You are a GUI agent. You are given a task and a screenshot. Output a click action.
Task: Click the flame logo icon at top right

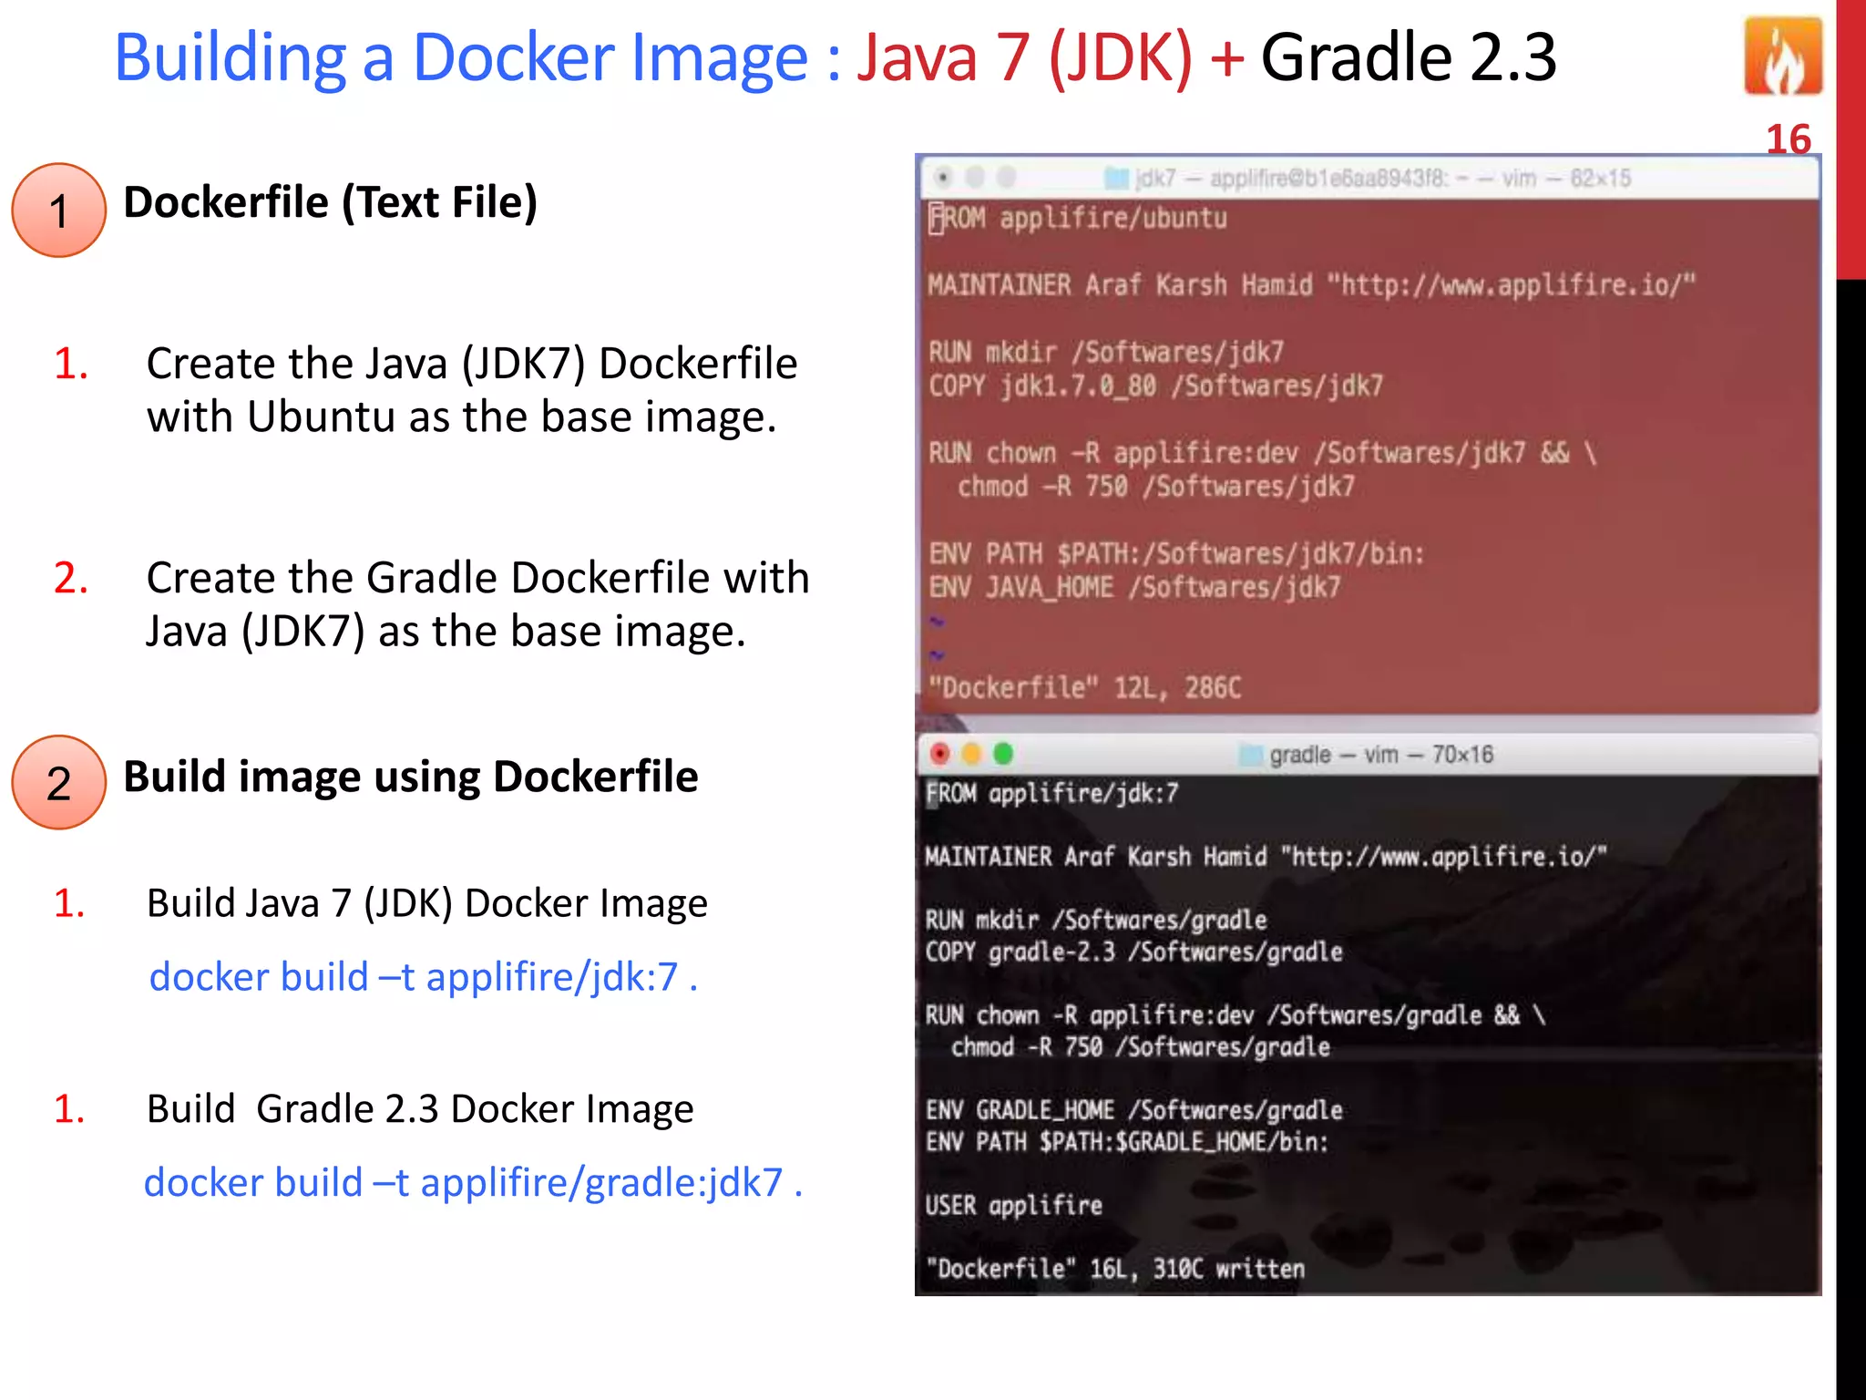[x=1783, y=57]
